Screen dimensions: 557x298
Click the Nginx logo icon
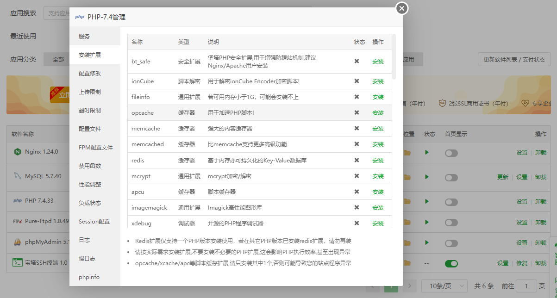[18, 152]
